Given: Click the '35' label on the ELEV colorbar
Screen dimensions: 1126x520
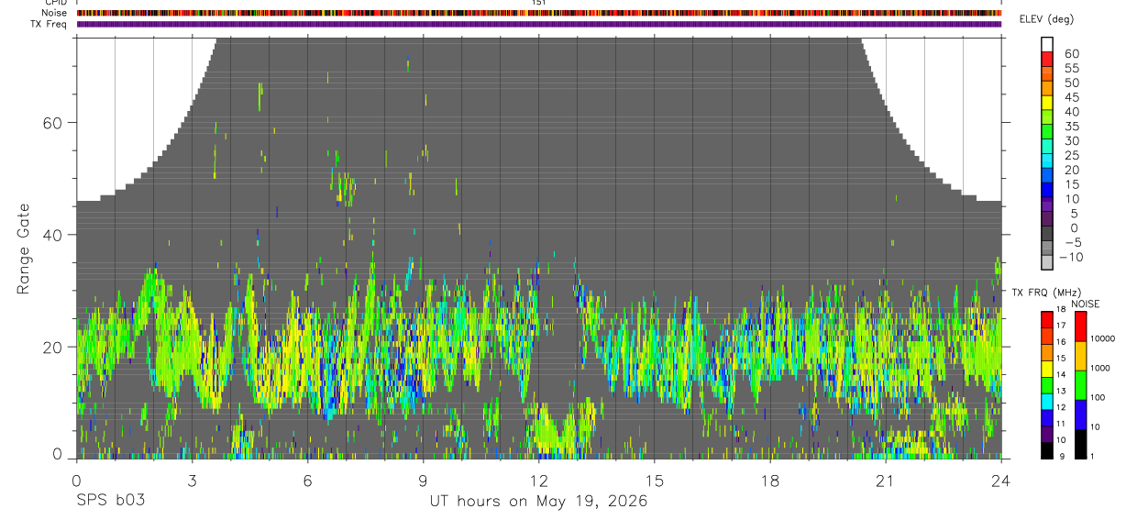Looking at the screenshot, I should (1072, 127).
